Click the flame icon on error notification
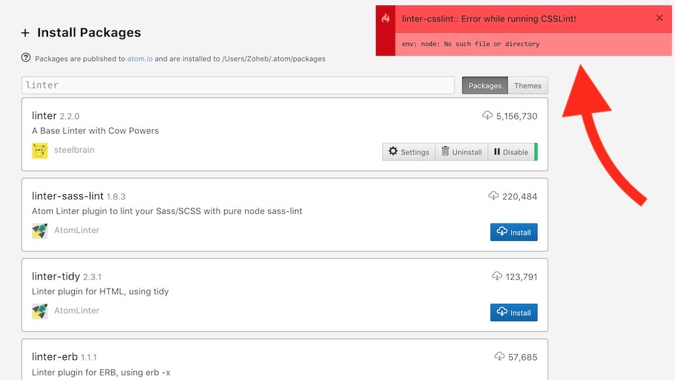This screenshot has width=675, height=380. pyautogui.click(x=385, y=19)
